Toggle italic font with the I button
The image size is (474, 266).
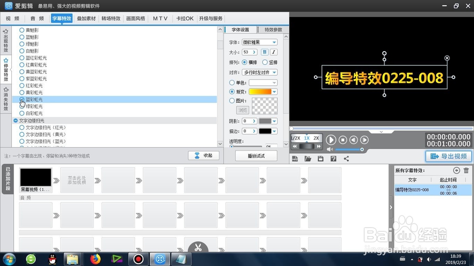pyautogui.click(x=273, y=52)
